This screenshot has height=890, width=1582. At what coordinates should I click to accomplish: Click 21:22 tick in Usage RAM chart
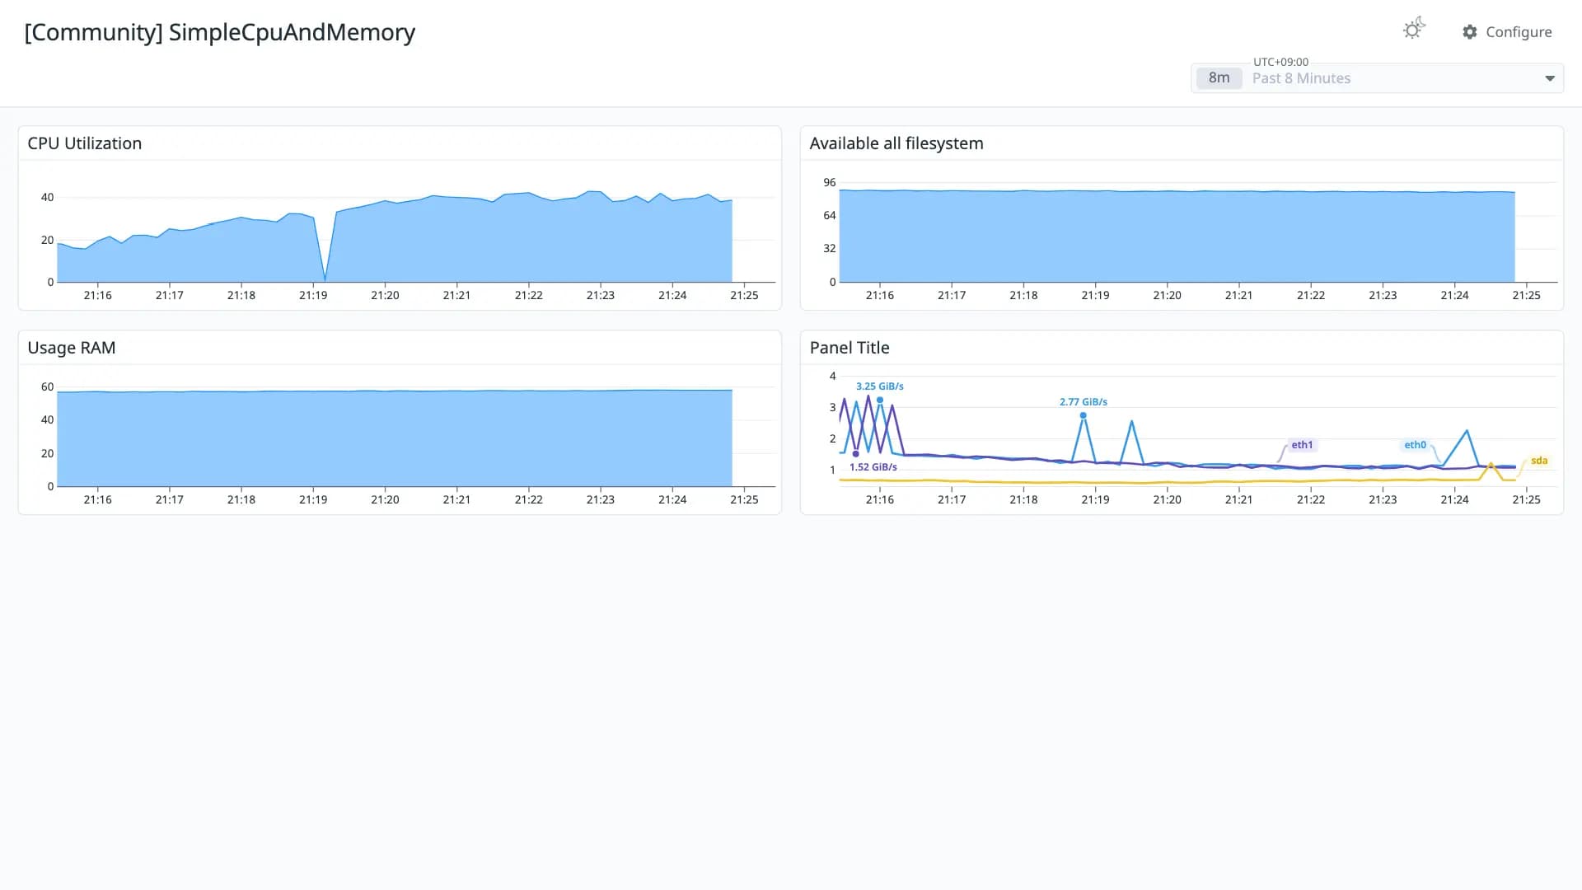[x=528, y=499]
